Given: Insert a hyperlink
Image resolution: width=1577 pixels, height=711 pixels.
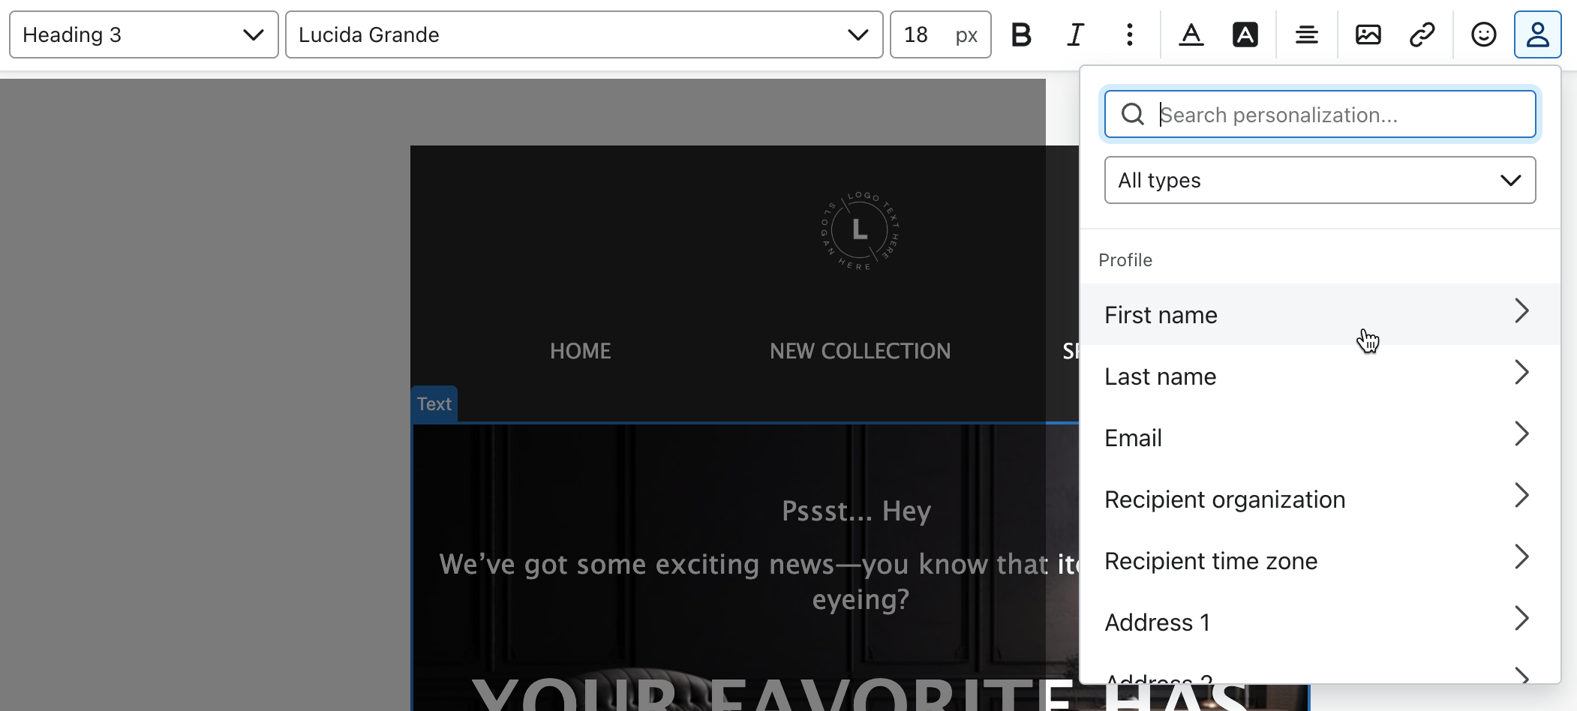Looking at the screenshot, I should tap(1422, 34).
